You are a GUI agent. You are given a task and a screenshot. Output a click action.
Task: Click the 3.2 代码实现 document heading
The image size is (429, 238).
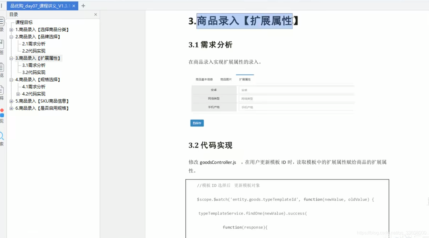(x=210, y=145)
